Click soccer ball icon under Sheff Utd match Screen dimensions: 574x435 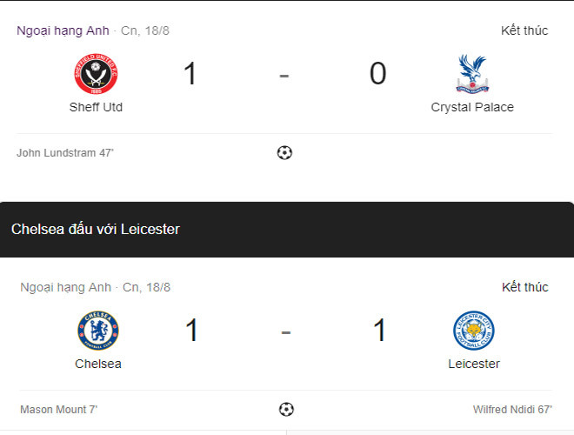pos(284,153)
